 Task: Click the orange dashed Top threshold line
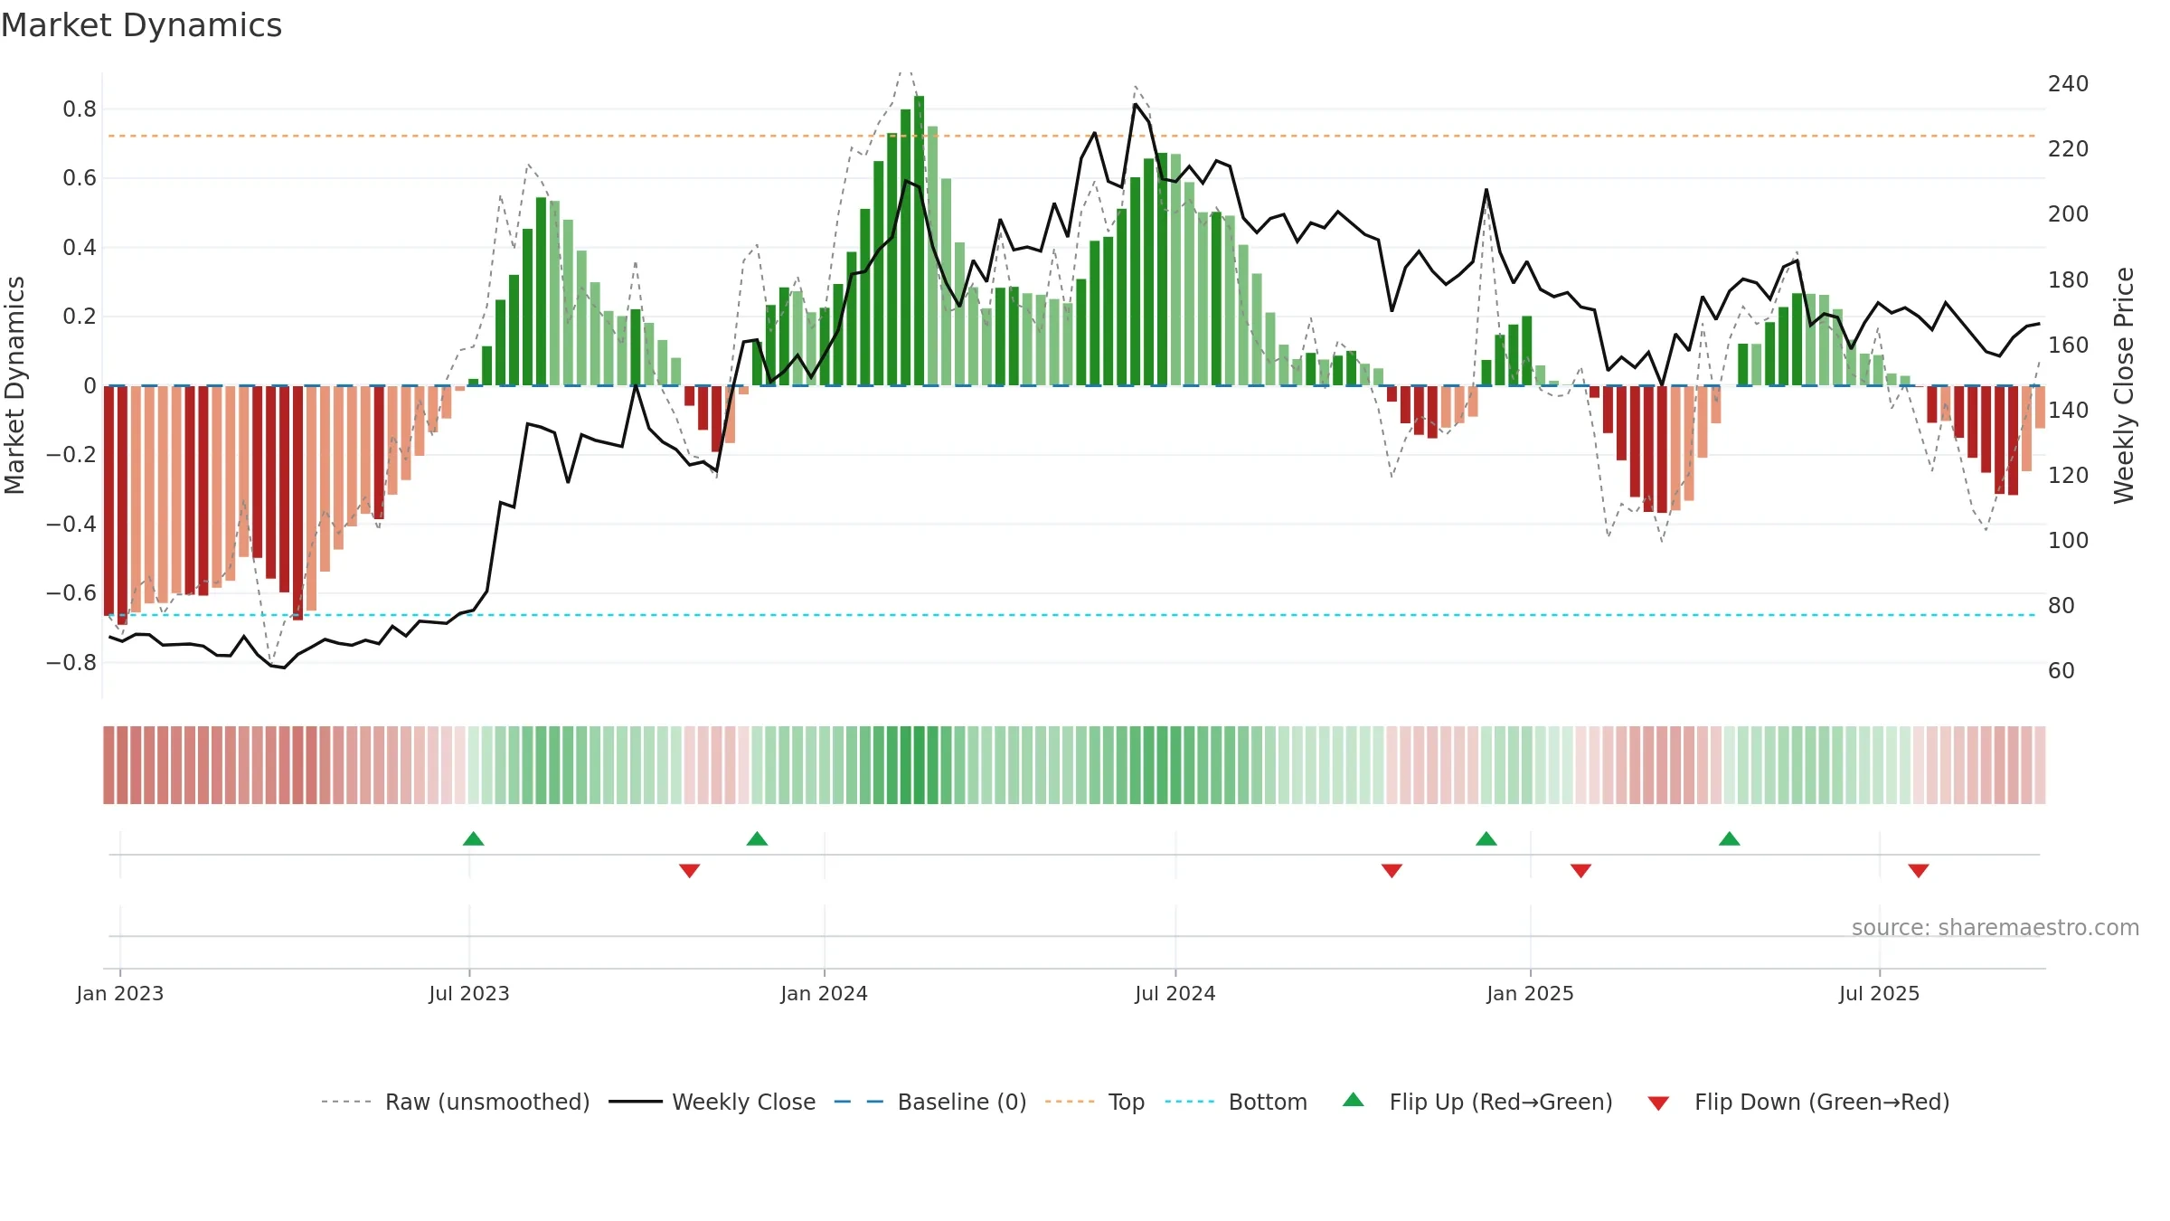click(1073, 136)
